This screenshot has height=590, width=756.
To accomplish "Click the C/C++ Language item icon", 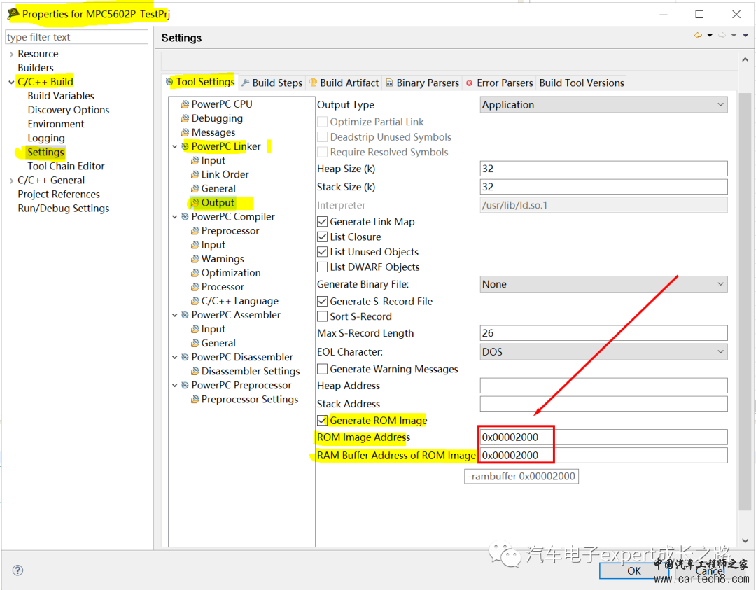I will coord(195,301).
